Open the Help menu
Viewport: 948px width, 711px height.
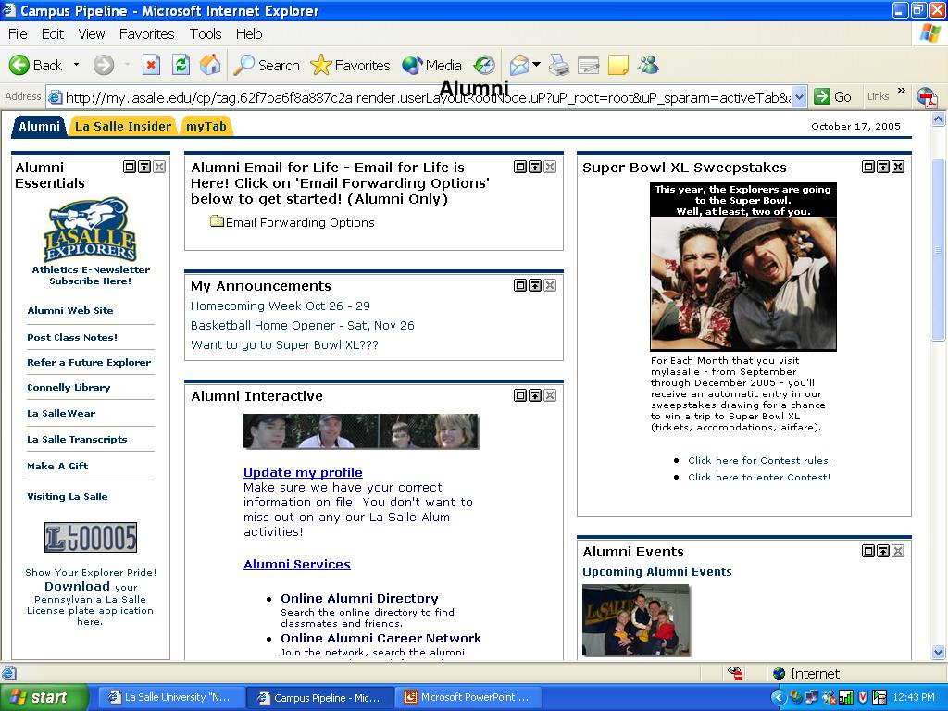coord(249,34)
